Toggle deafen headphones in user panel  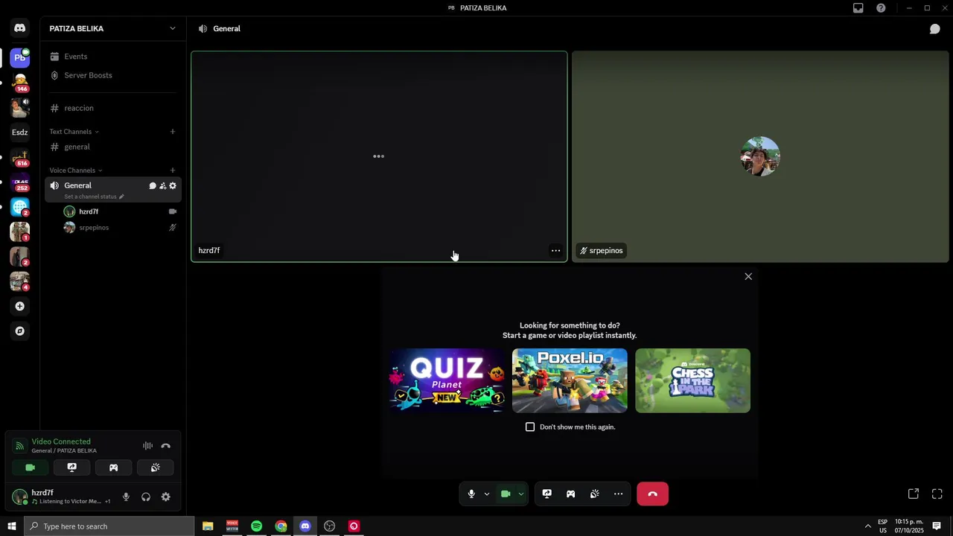click(x=146, y=497)
